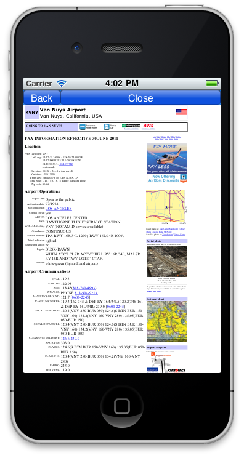Tap the WX ASOS phone link 818-904-9213
Screen dimensions: 244x458
pyautogui.click(x=86, y=292)
